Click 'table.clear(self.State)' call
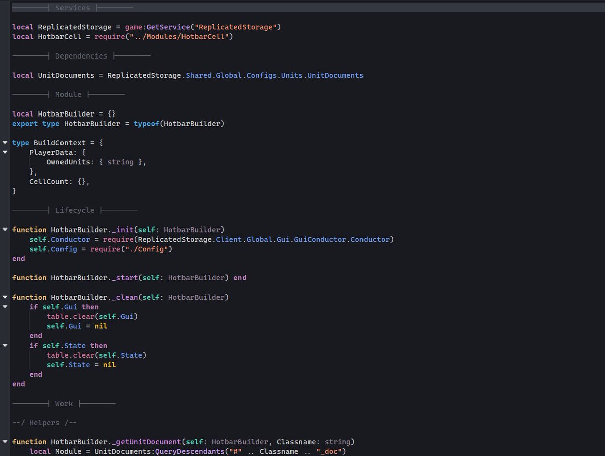This screenshot has height=456, width=605. pyautogui.click(x=96, y=355)
